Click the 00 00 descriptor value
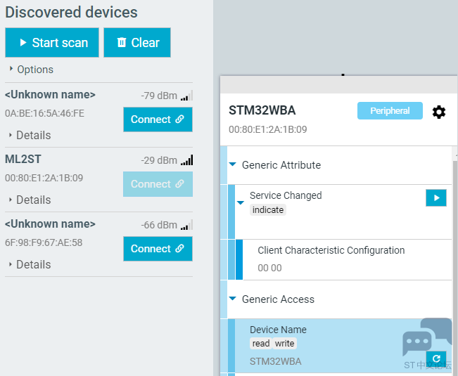Image resolution: width=458 pixels, height=376 pixels. pyautogui.click(x=269, y=268)
